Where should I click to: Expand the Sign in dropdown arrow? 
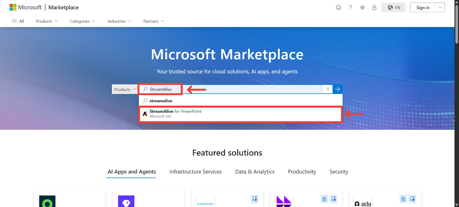440,7
